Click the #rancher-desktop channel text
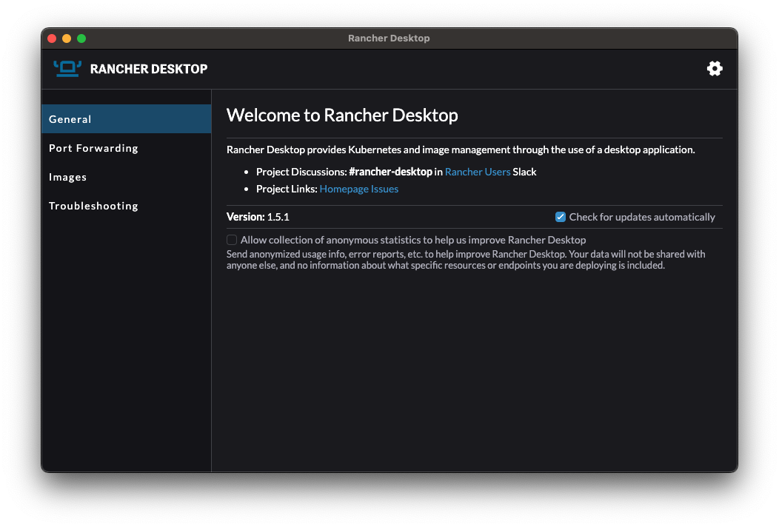 389,171
